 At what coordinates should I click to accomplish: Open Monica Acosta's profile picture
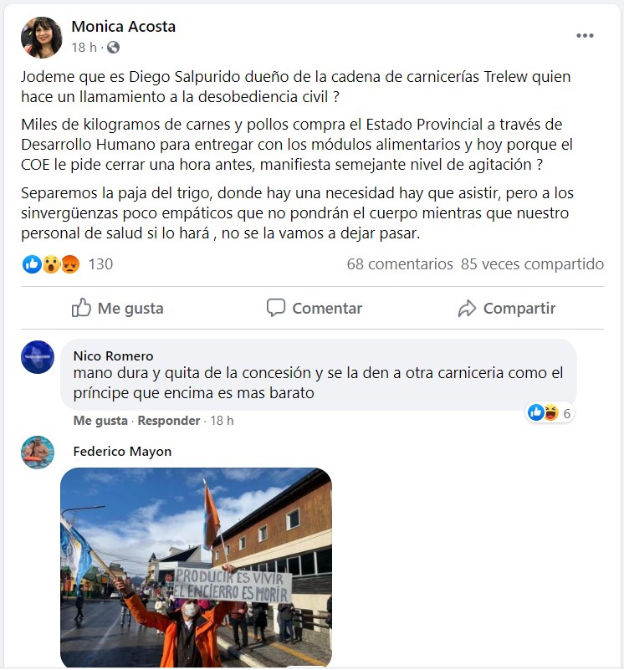pos(42,38)
